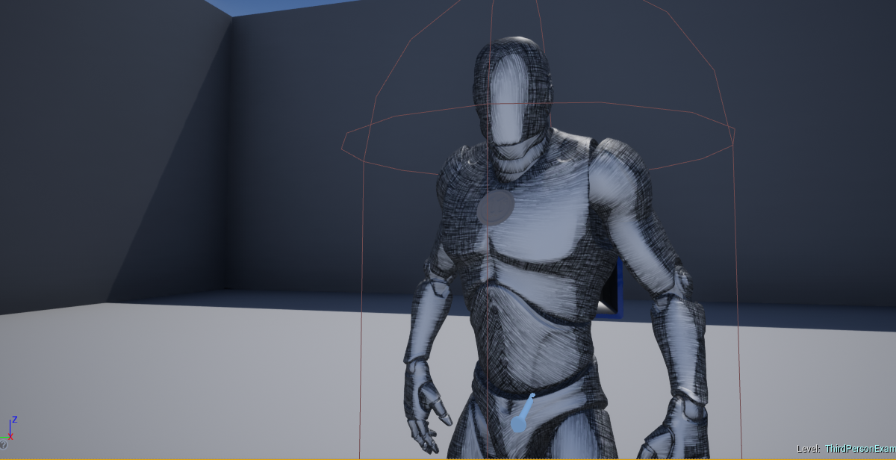Open the ThirdPersonExam level link
The width and height of the screenshot is (896, 460).
pos(860,449)
